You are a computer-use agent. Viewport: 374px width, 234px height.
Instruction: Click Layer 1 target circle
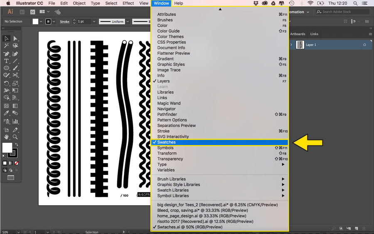tap(364, 45)
